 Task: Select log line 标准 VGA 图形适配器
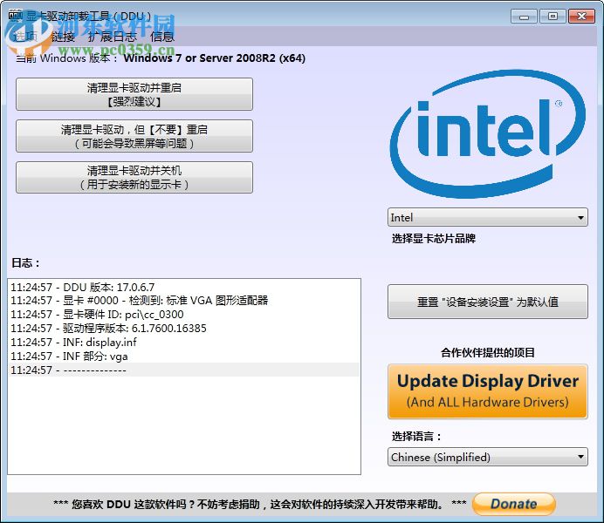click(183, 301)
